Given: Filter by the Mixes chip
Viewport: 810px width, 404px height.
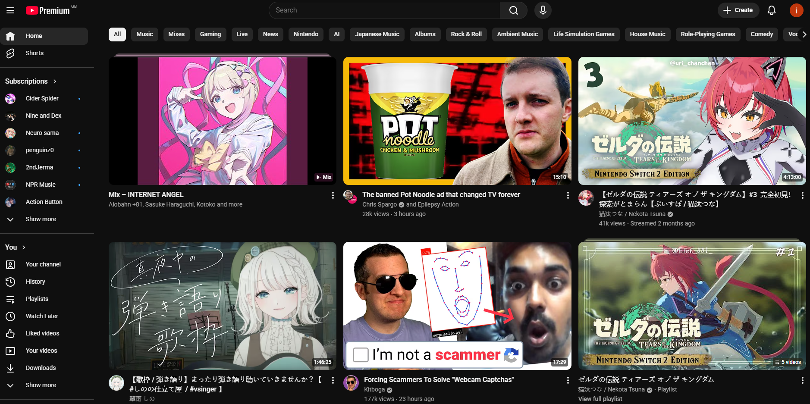Looking at the screenshot, I should (x=176, y=34).
